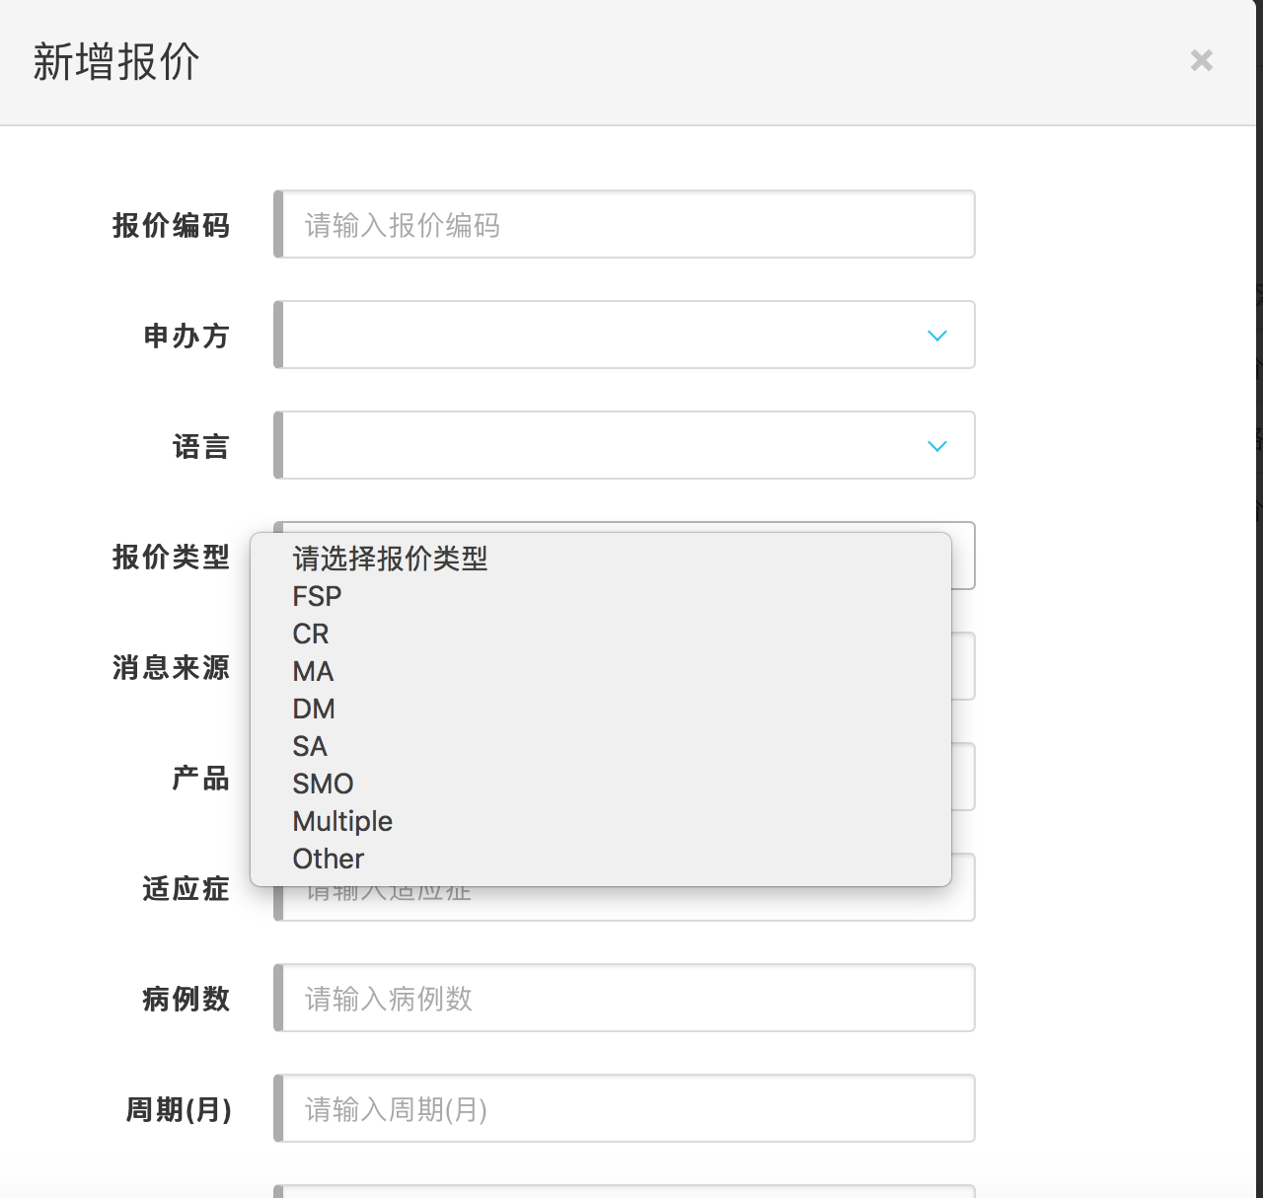Expand the 语言 dropdown chevron
1263x1198 pixels.
936,446
